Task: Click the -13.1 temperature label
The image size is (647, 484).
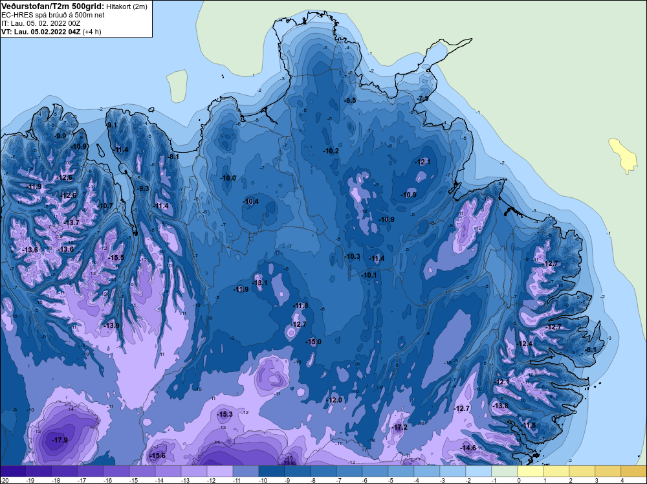Action: (260, 283)
